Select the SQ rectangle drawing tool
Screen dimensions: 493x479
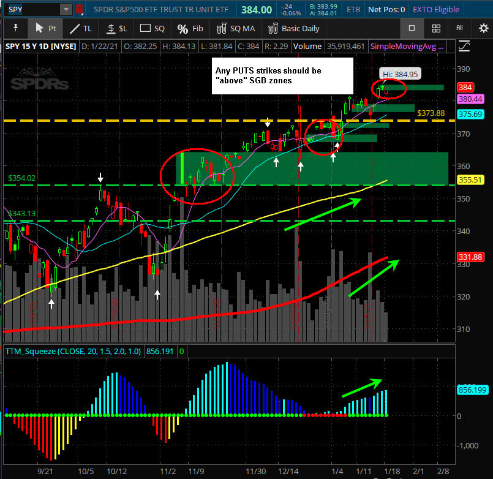click(152, 28)
